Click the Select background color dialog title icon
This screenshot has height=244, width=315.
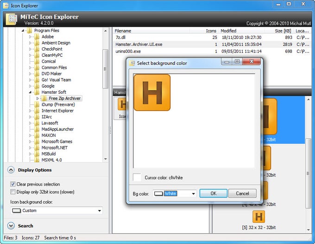tap(132, 63)
